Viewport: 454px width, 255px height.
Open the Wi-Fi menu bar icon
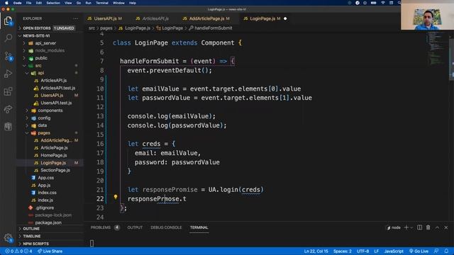tap(383, 3)
